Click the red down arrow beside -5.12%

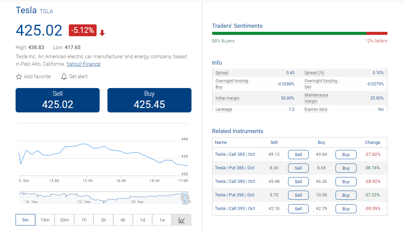[102, 33]
